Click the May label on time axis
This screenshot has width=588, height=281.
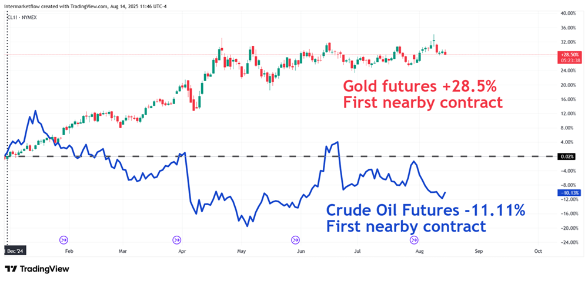tap(241, 250)
